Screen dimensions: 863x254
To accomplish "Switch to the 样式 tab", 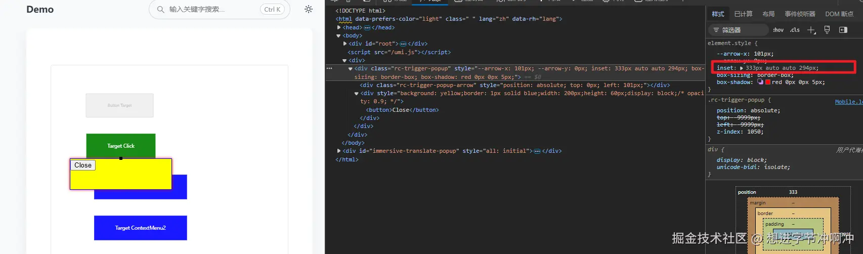I will pos(718,14).
